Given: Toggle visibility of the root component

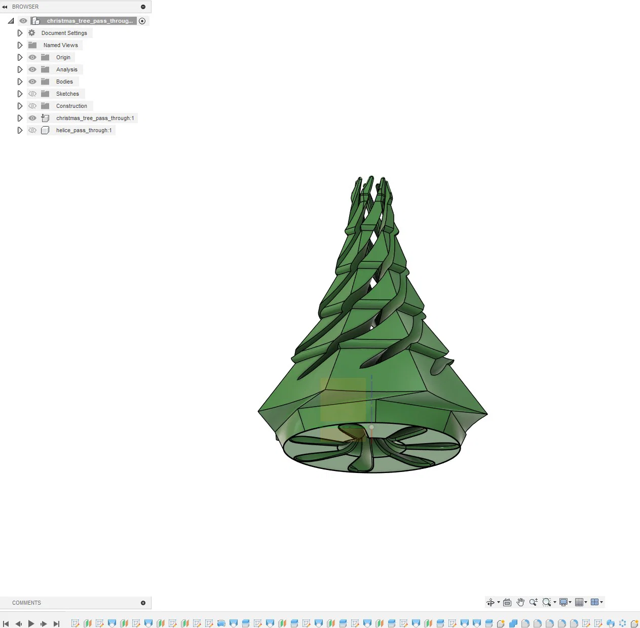Looking at the screenshot, I should (x=23, y=21).
